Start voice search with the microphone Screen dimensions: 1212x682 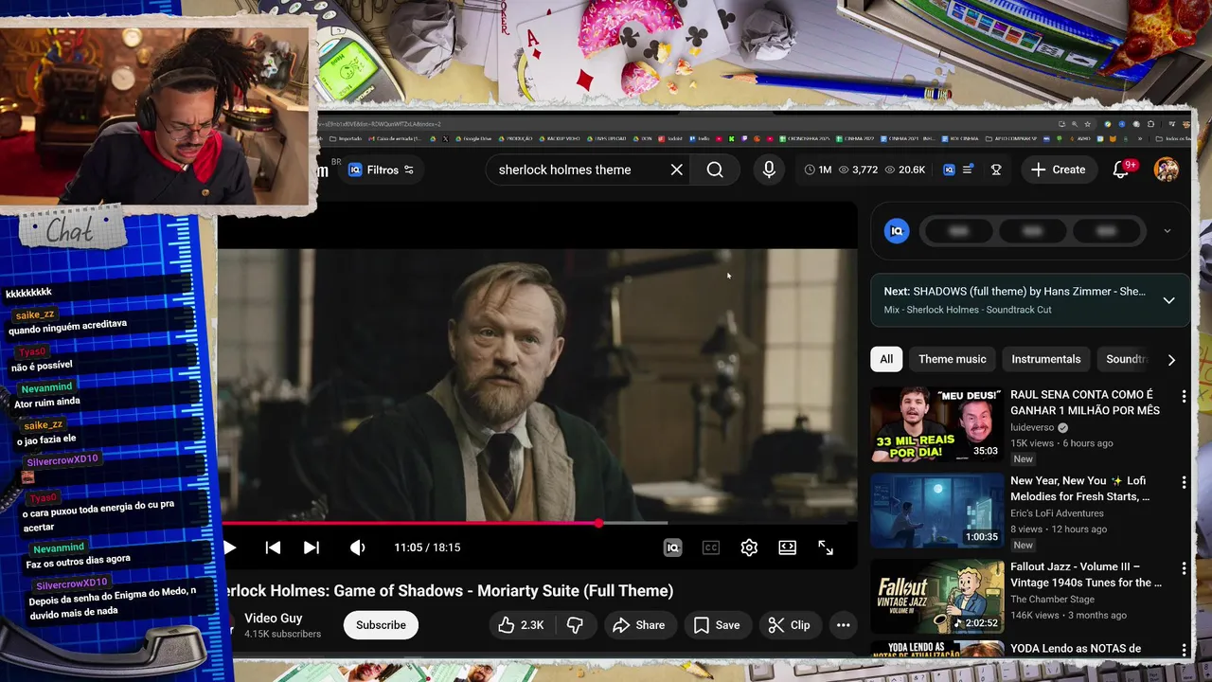[769, 170]
